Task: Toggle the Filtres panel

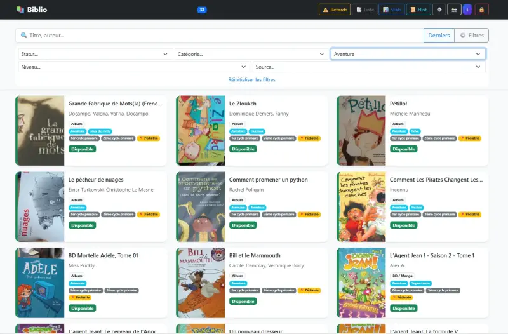Action: pos(471,36)
